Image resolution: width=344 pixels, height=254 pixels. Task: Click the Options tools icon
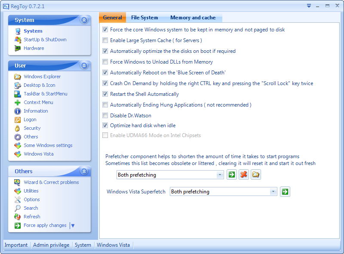(18, 199)
